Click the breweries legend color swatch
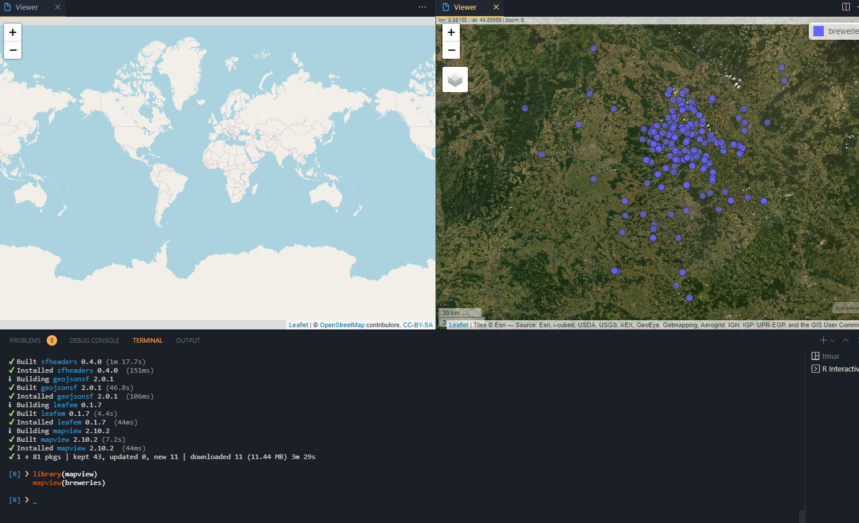This screenshot has width=859, height=523. pyautogui.click(x=819, y=31)
